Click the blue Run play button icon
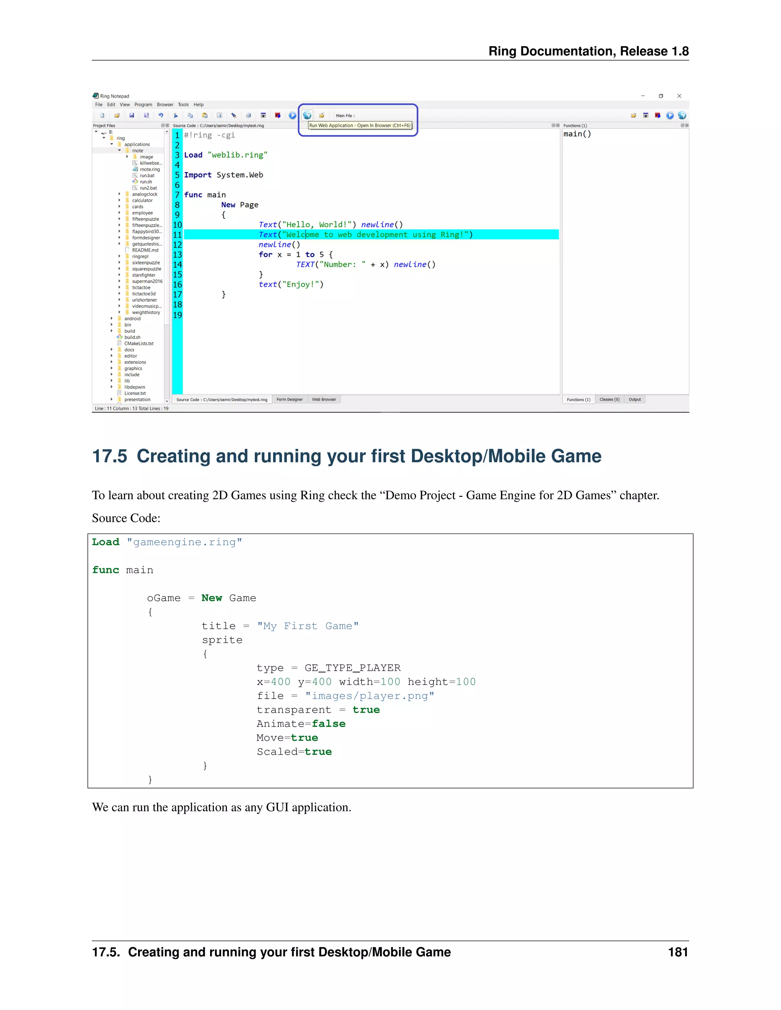The image size is (781, 1010). point(292,115)
